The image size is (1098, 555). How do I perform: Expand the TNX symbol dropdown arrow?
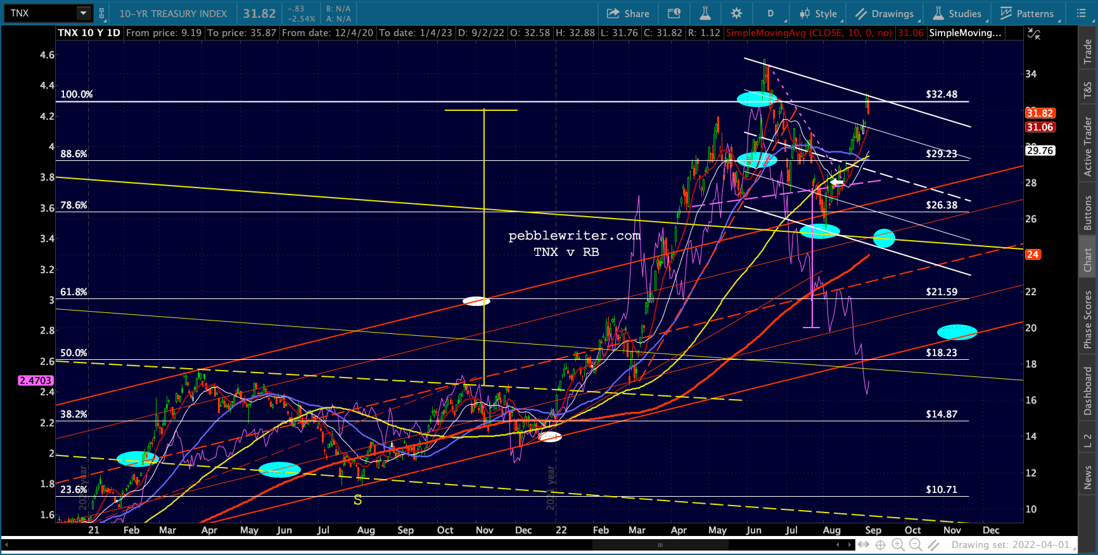coord(84,13)
